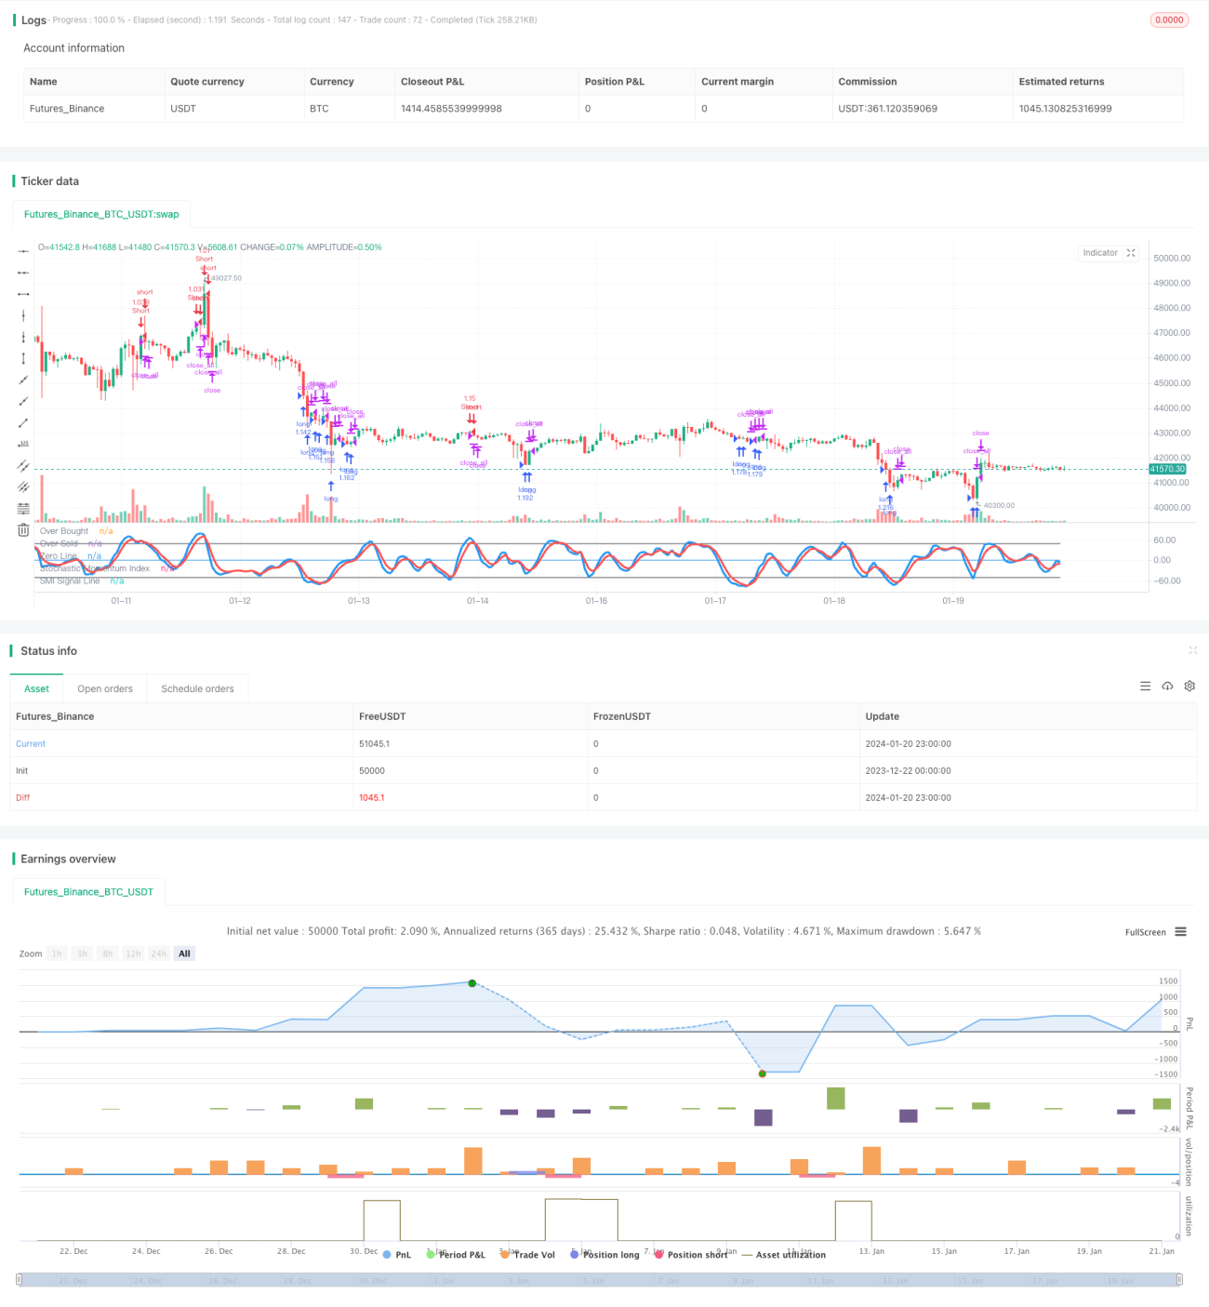Click the FullScreen button
Screen dimensions: 1209x1307
[x=1145, y=932]
